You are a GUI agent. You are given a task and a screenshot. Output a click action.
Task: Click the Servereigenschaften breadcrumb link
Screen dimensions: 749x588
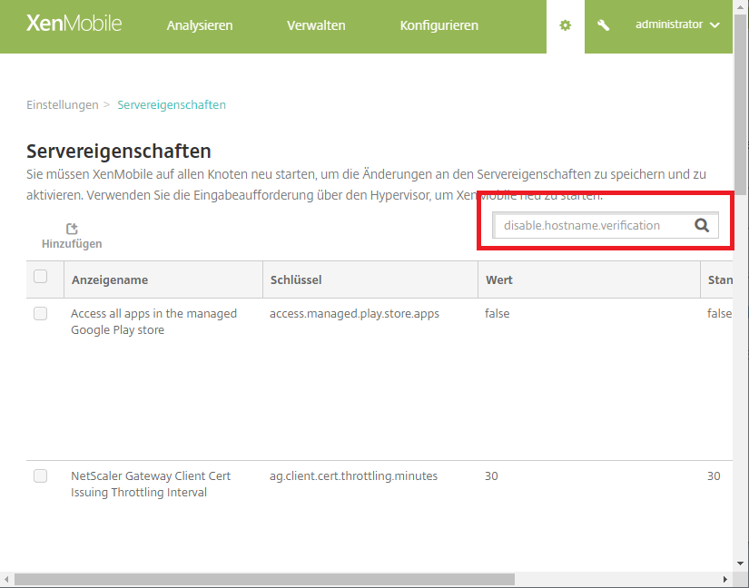point(172,104)
